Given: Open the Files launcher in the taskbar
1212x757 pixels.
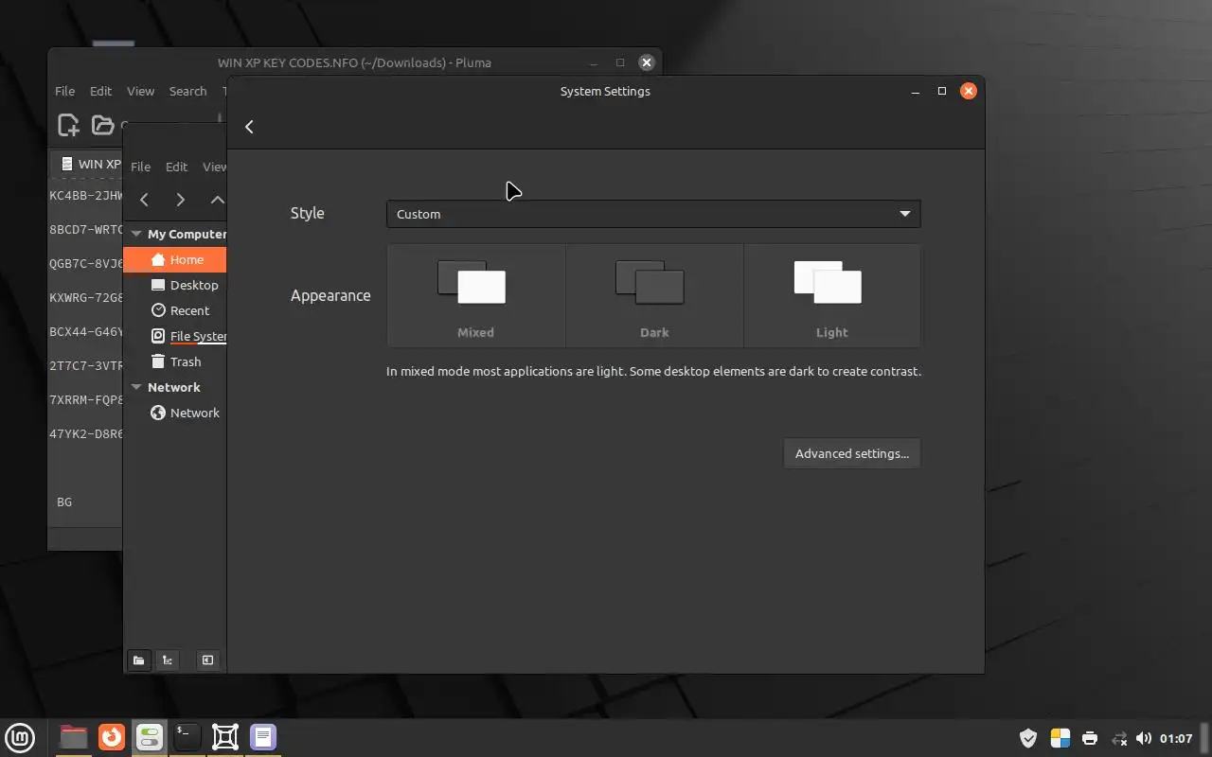Looking at the screenshot, I should click(73, 737).
